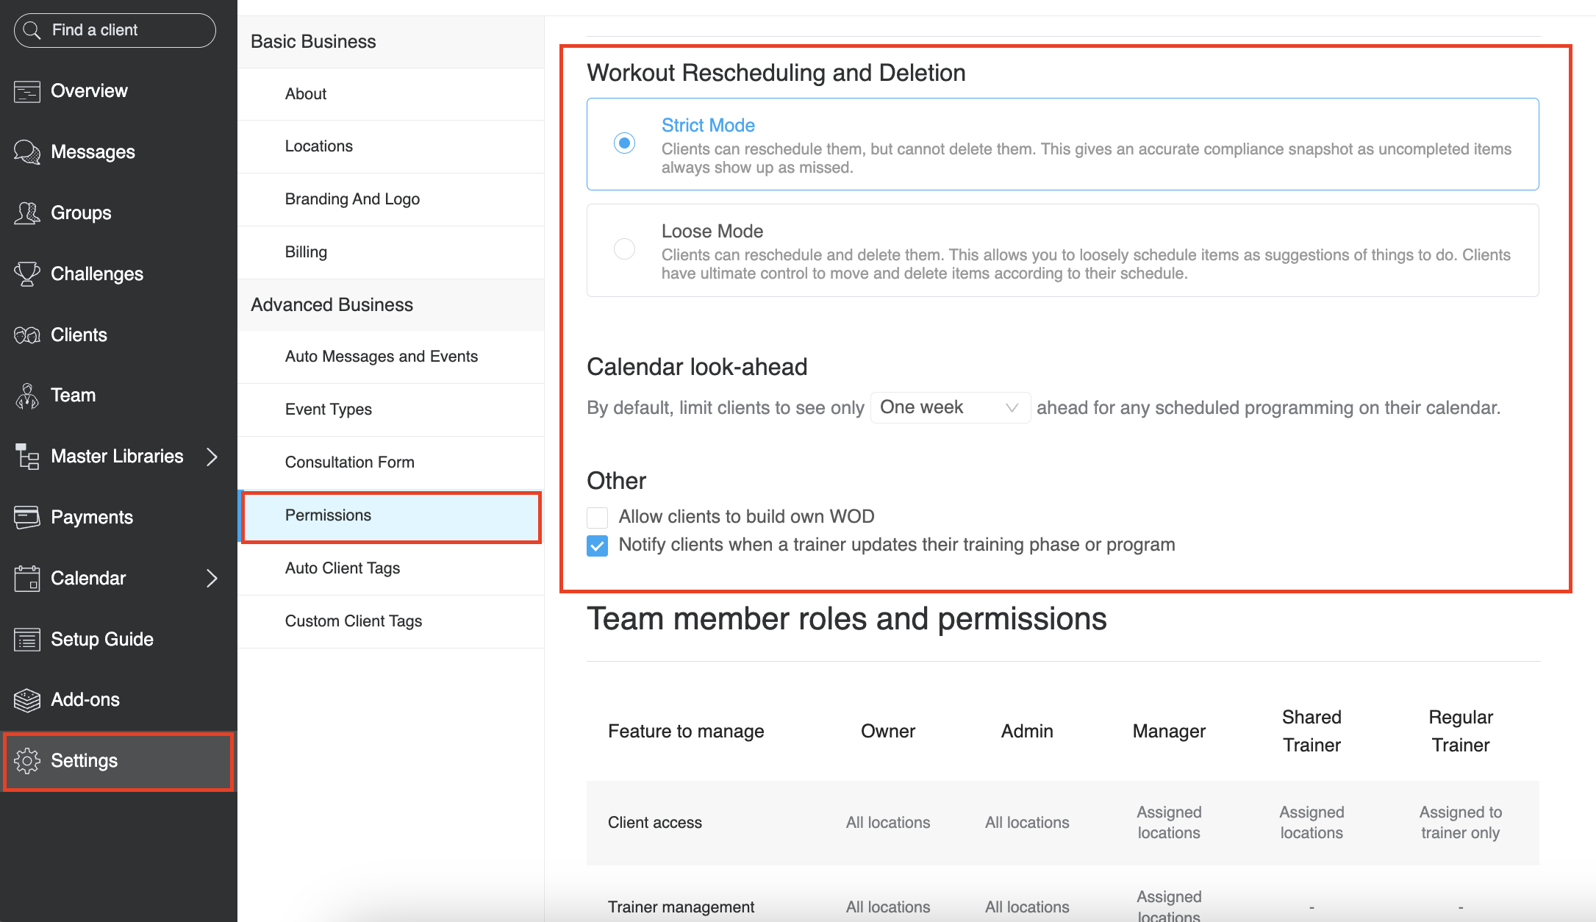Click the Add-ons icon
Viewport: 1596px width, 922px height.
(x=27, y=699)
